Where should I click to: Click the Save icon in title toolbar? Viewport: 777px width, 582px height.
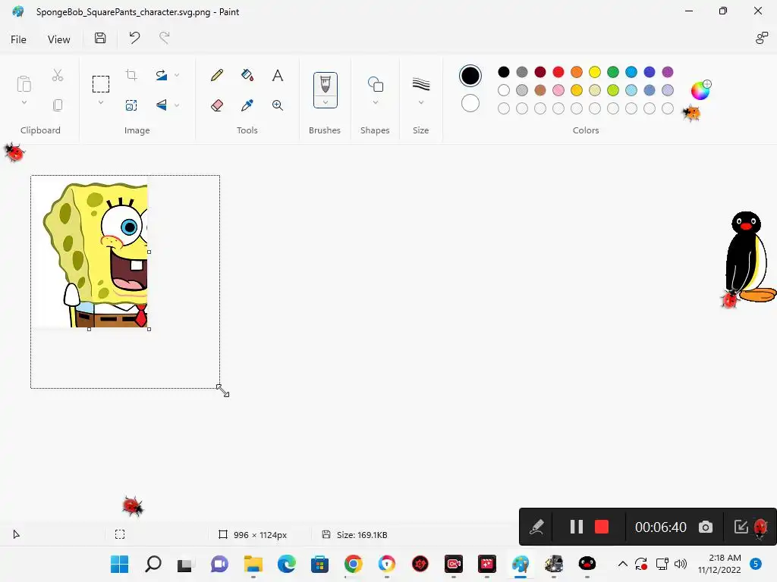(100, 38)
